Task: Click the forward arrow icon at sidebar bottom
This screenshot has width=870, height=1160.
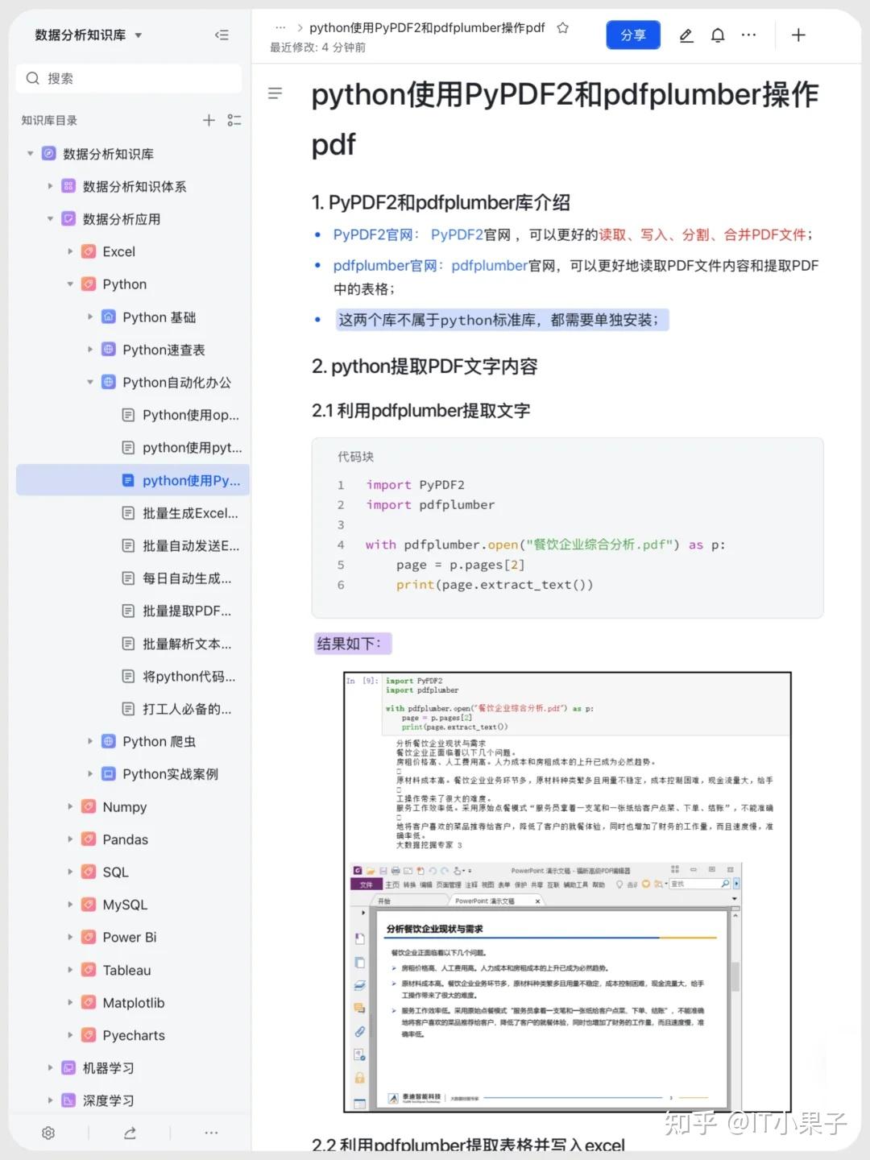Action: [x=130, y=1133]
